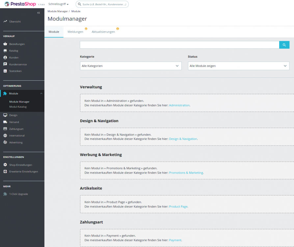The height and width of the screenshot is (247, 294).
Task: Follow the Payment category link
Action: point(175,240)
